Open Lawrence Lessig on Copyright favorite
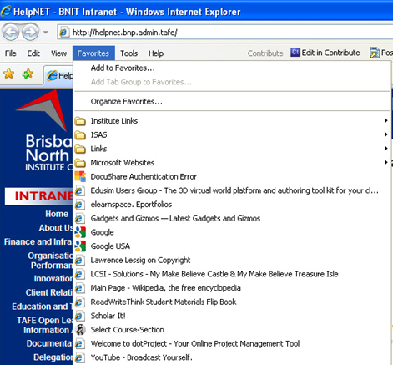Viewport: 393px width, 365px height. click(140, 261)
